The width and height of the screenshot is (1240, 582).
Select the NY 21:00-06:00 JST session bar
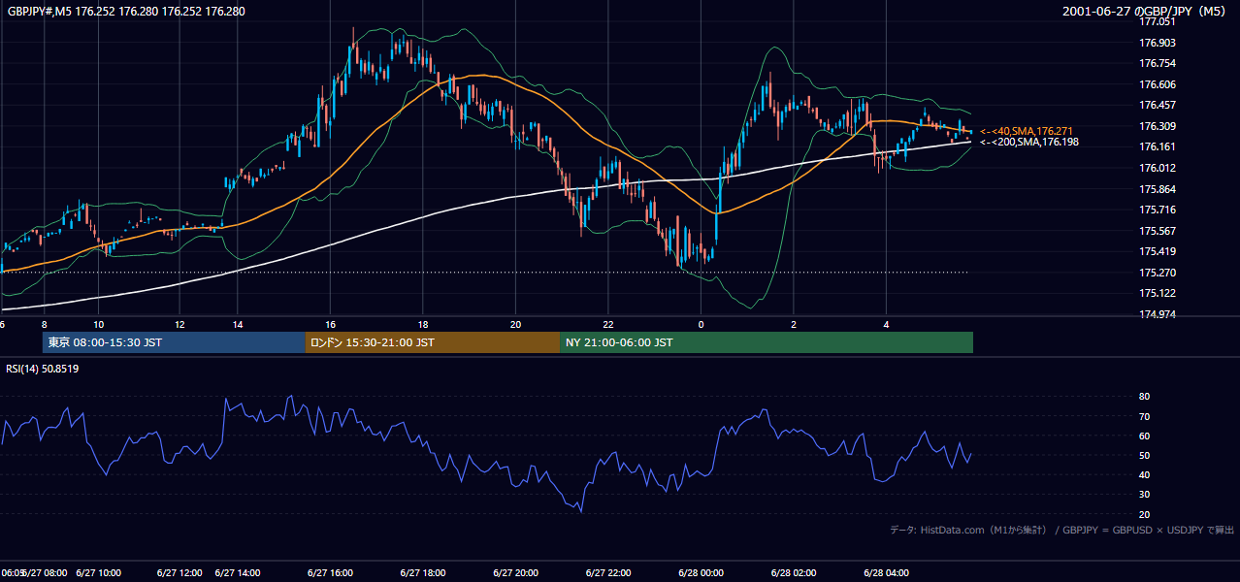click(767, 342)
